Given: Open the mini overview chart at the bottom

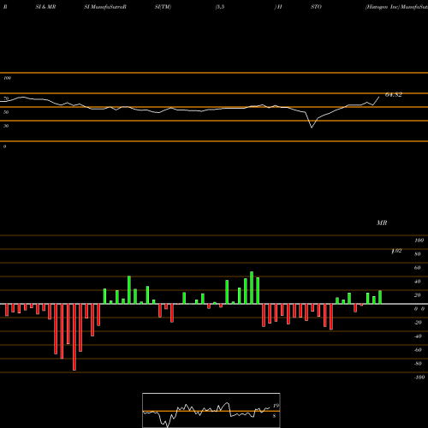Looking at the screenshot, I should pos(211,410).
